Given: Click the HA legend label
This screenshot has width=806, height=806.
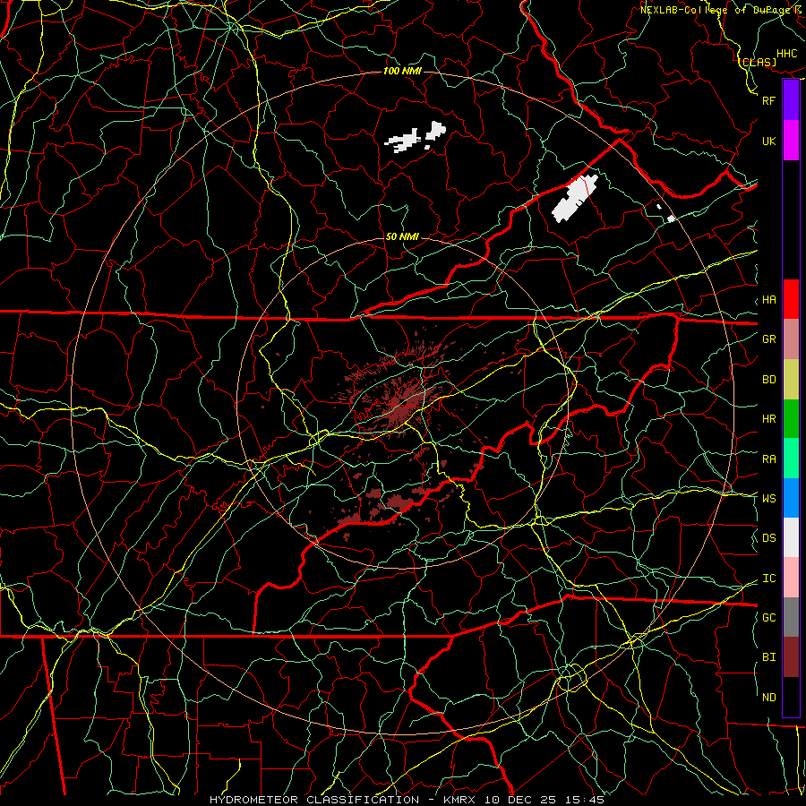Looking at the screenshot, I should (x=769, y=300).
